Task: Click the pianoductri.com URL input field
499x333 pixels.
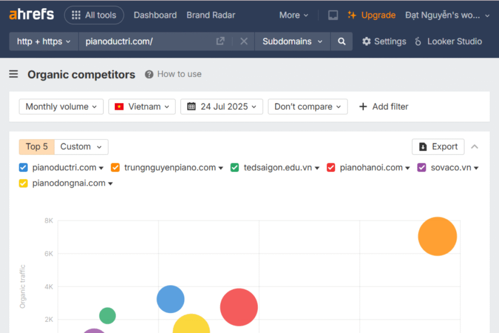Action: coord(146,41)
